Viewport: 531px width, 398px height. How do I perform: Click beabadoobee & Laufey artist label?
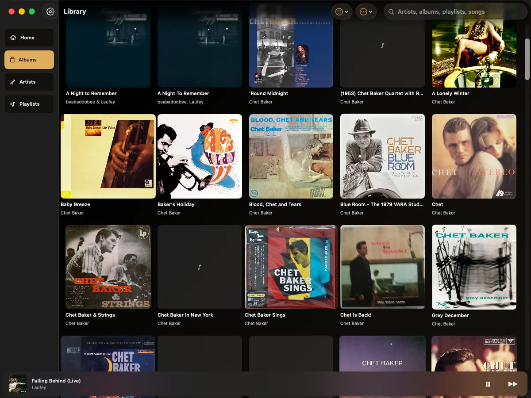coord(90,102)
